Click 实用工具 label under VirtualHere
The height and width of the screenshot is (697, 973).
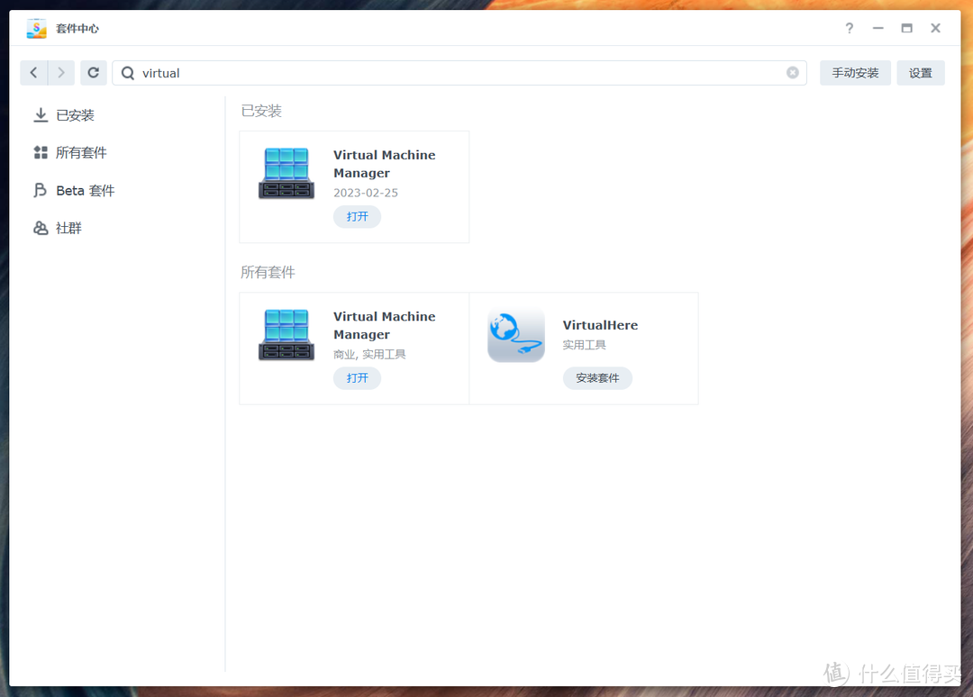click(x=584, y=345)
